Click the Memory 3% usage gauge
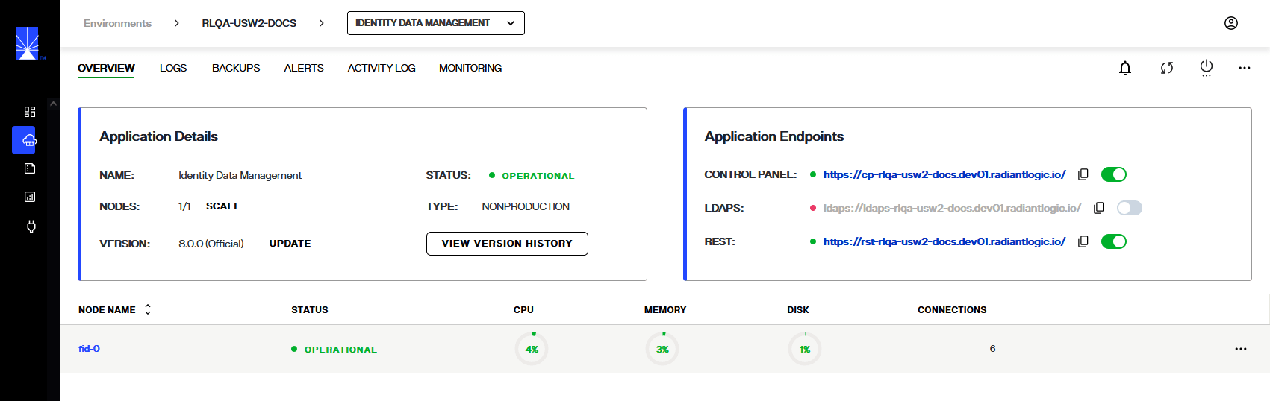This screenshot has height=401, width=1270. coord(662,349)
